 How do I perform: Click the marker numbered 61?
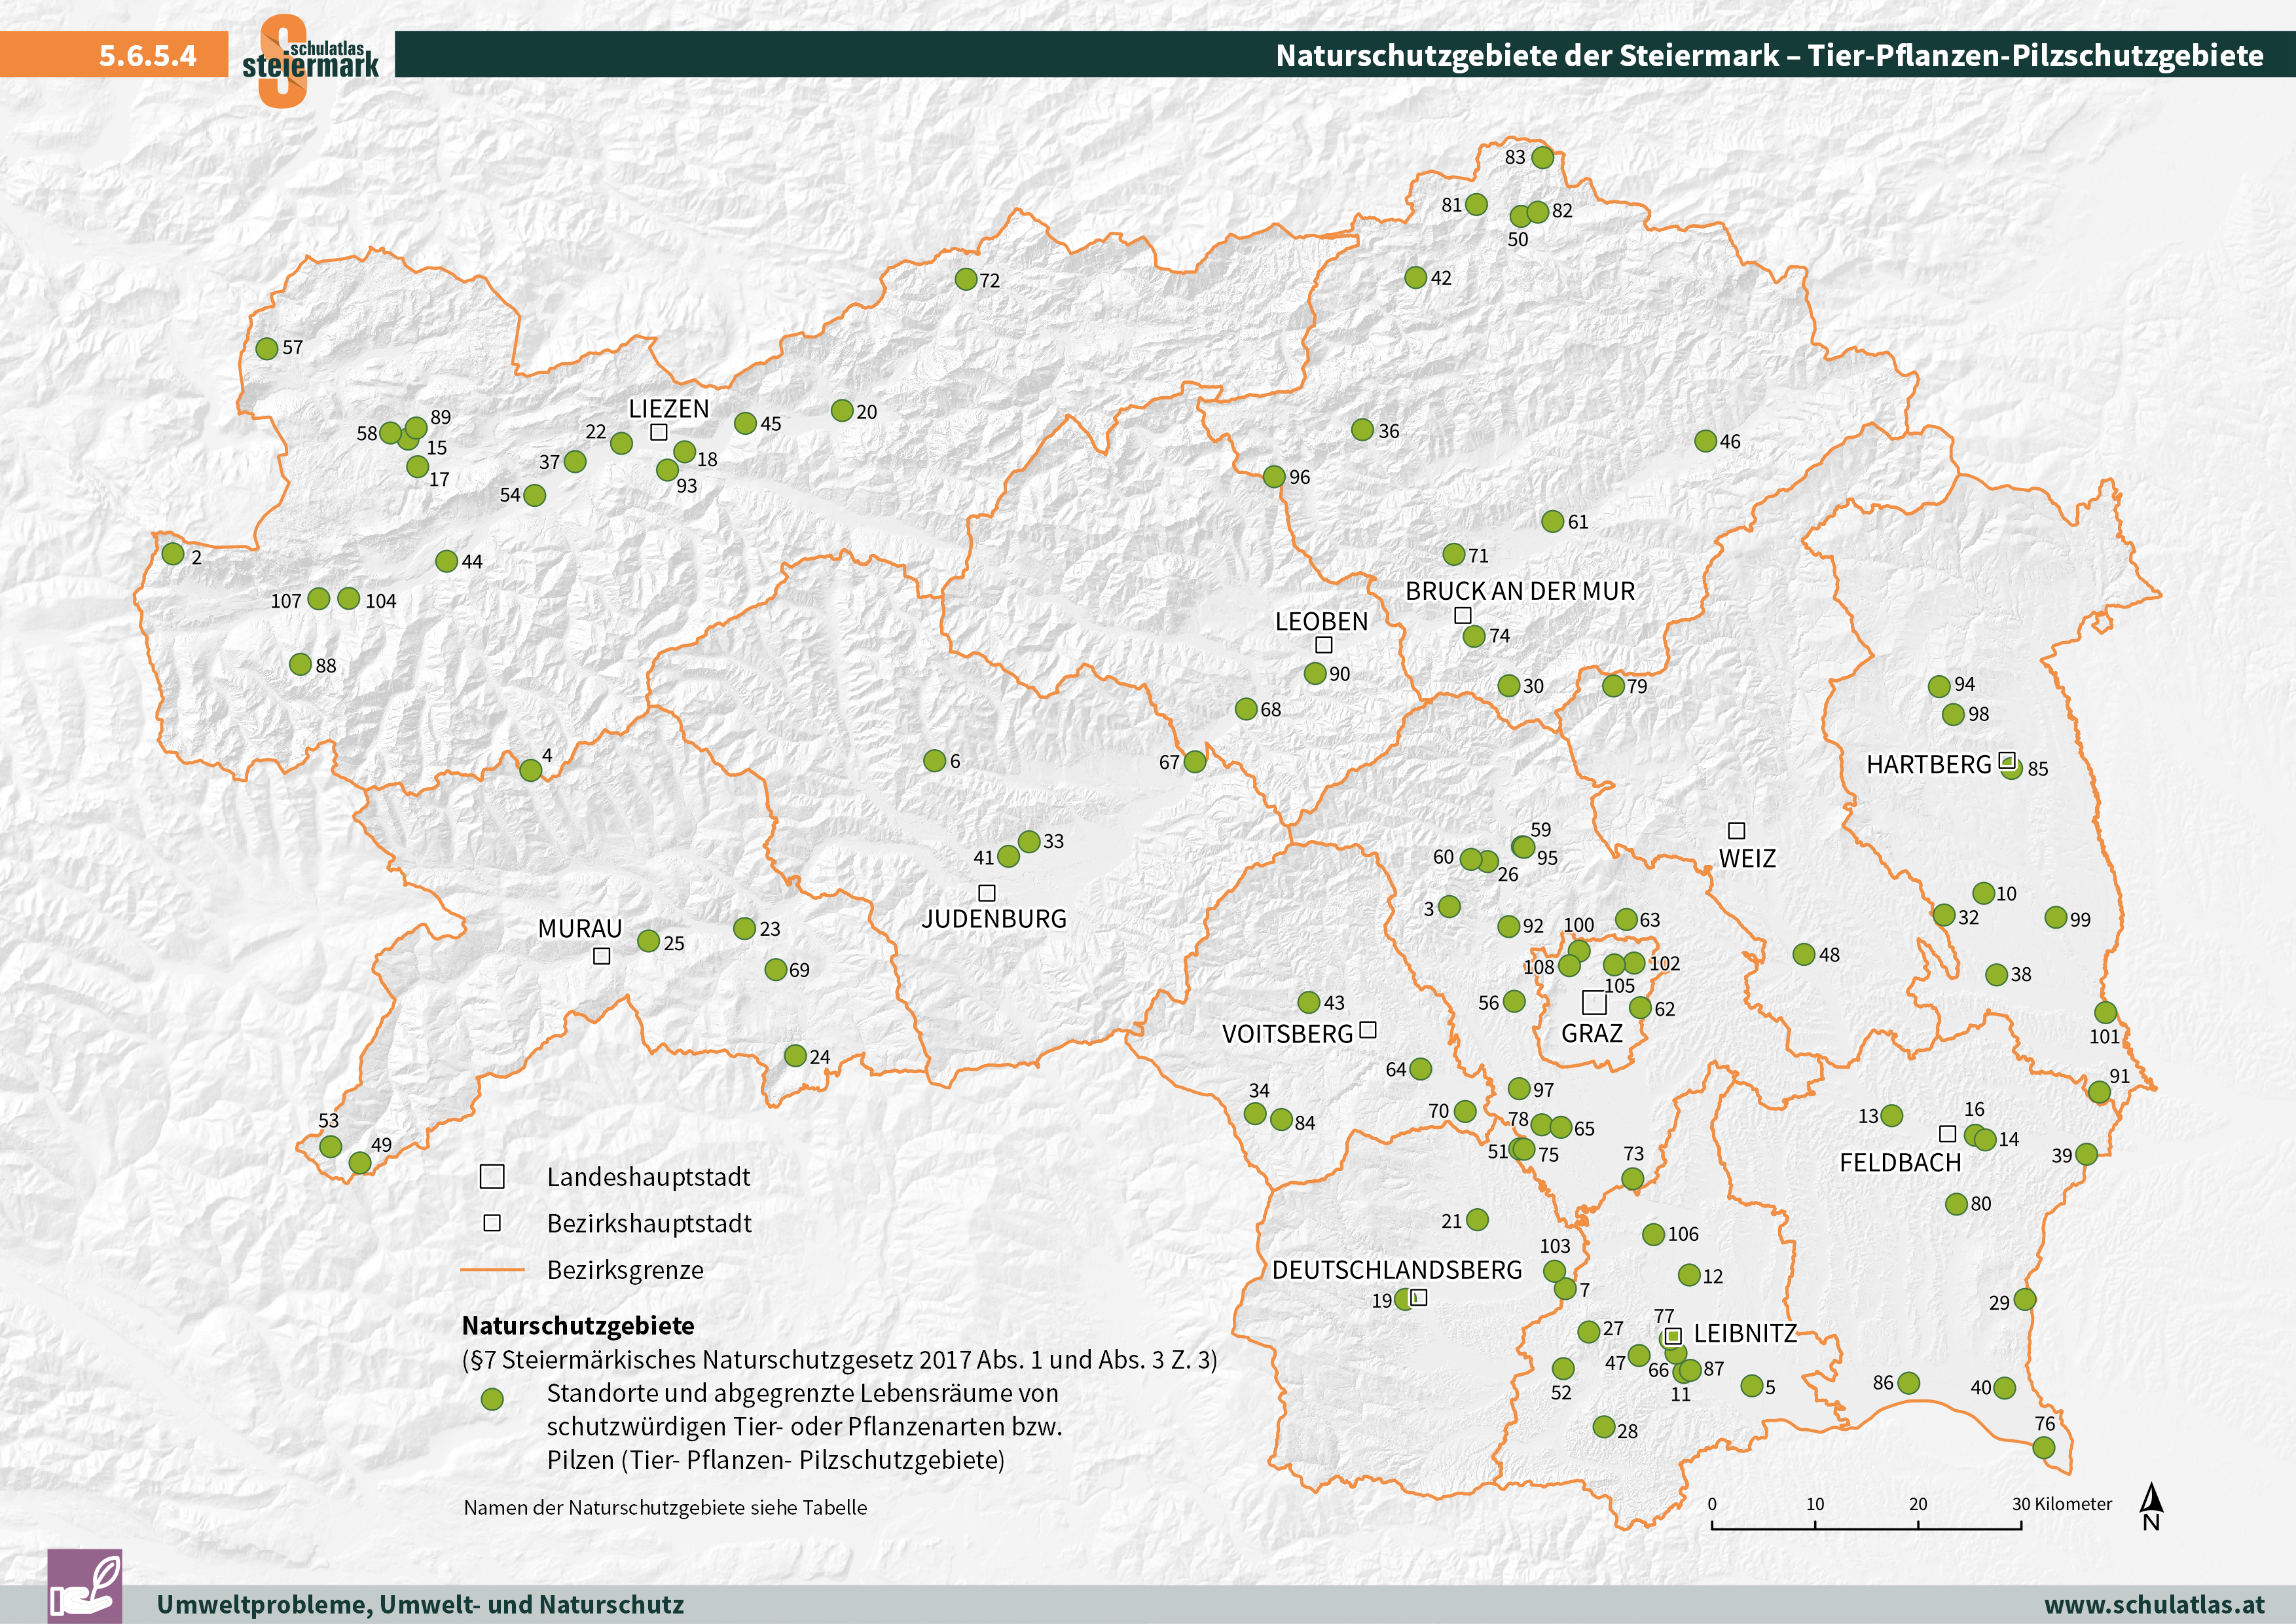1553,521
